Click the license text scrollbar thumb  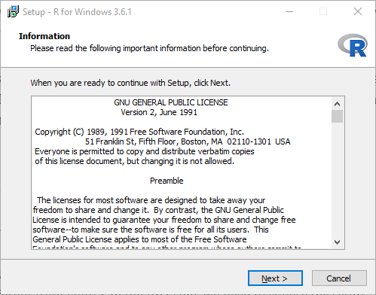[x=337, y=117]
